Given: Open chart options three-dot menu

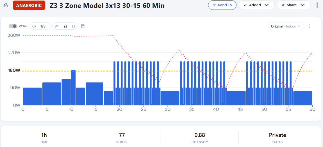Looking at the screenshot, I should coord(309,26).
